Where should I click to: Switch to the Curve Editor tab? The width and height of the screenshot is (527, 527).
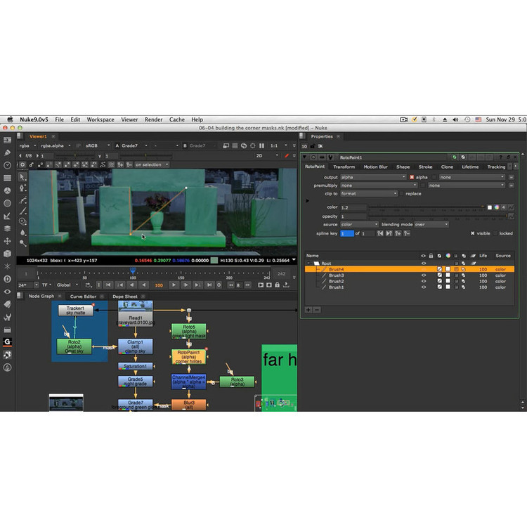click(x=83, y=296)
